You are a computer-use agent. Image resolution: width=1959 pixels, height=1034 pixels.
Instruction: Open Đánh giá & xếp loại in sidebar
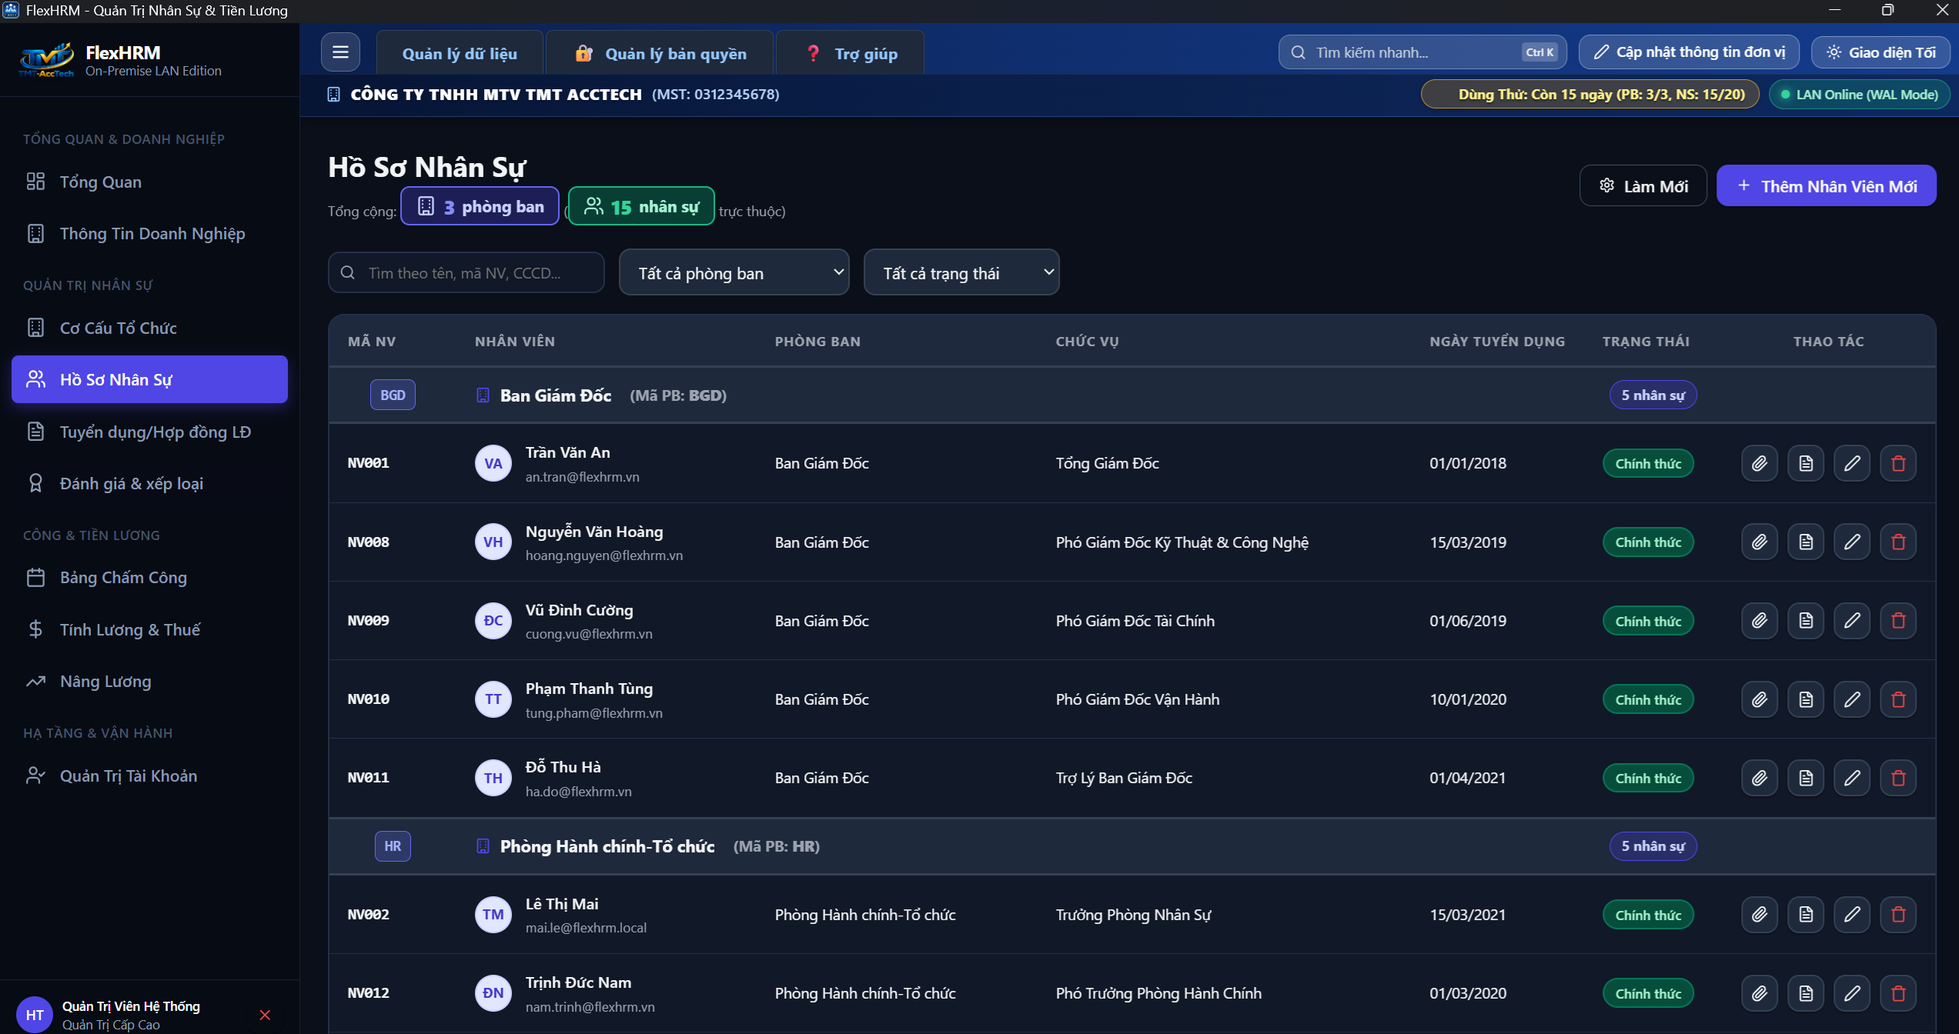[x=149, y=483]
